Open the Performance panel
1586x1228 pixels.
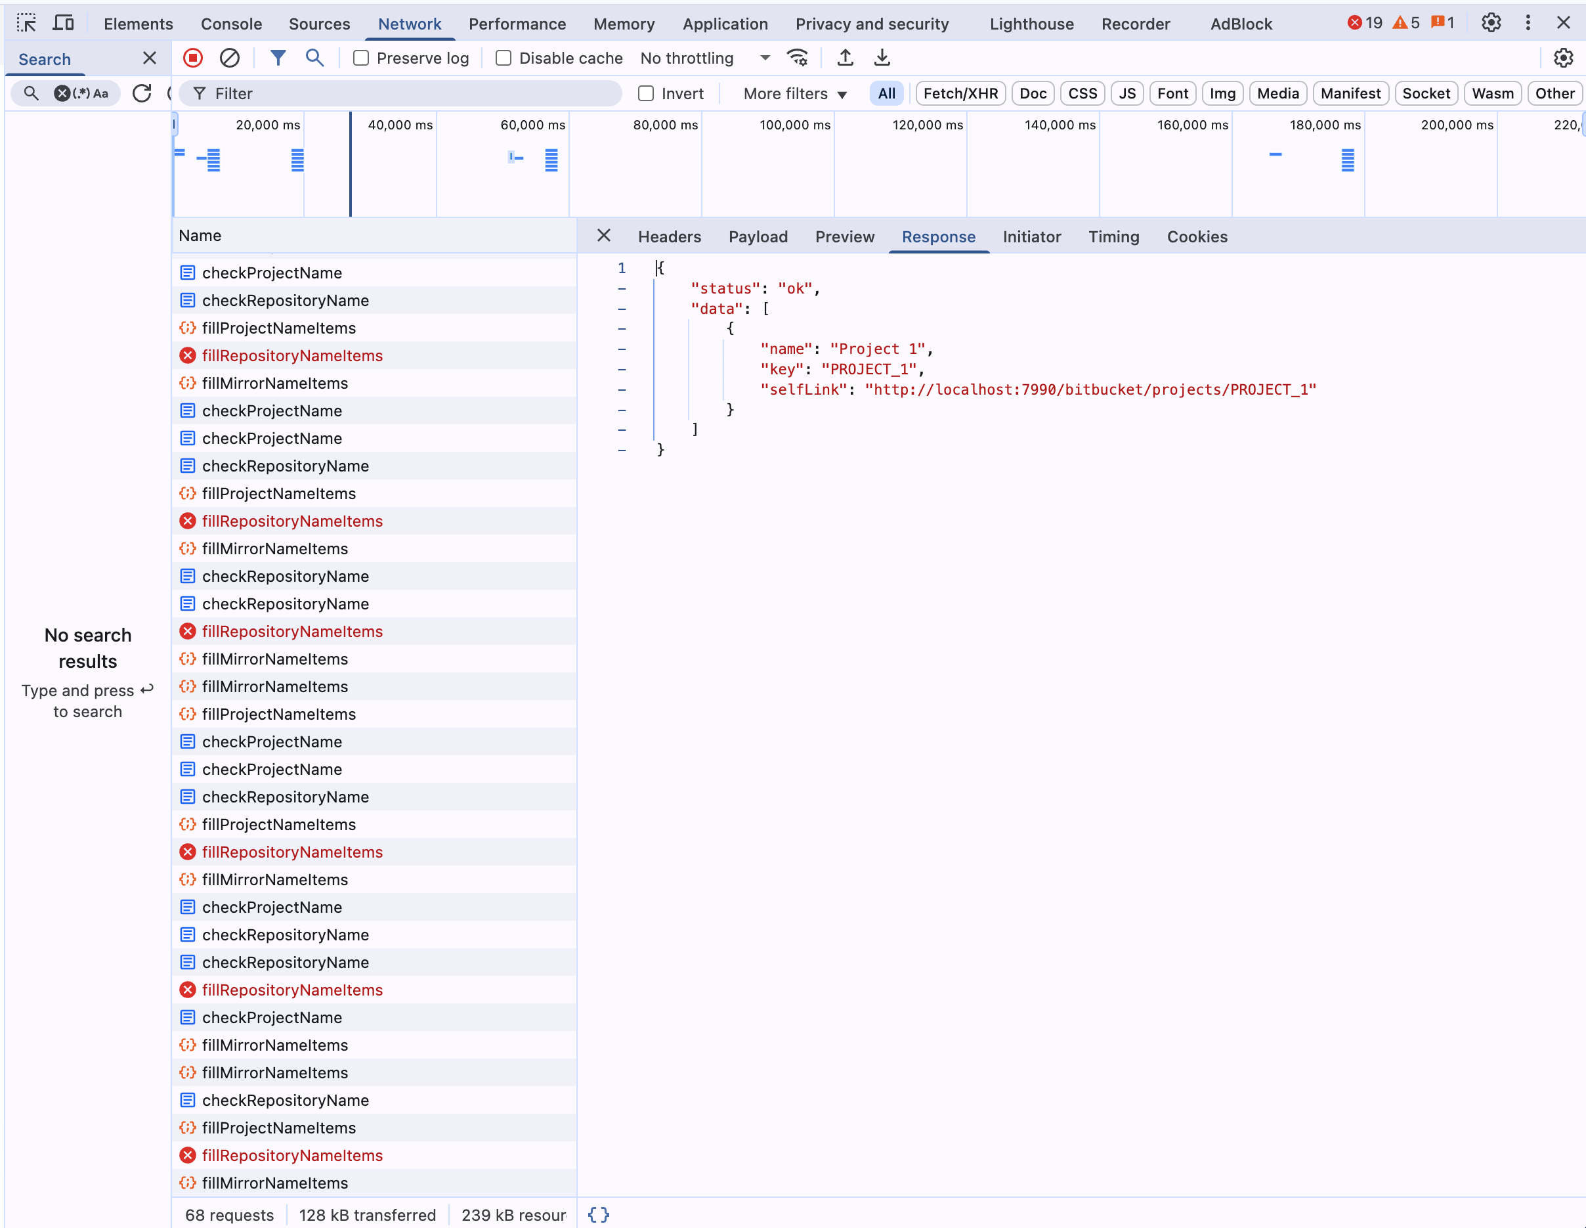[517, 23]
